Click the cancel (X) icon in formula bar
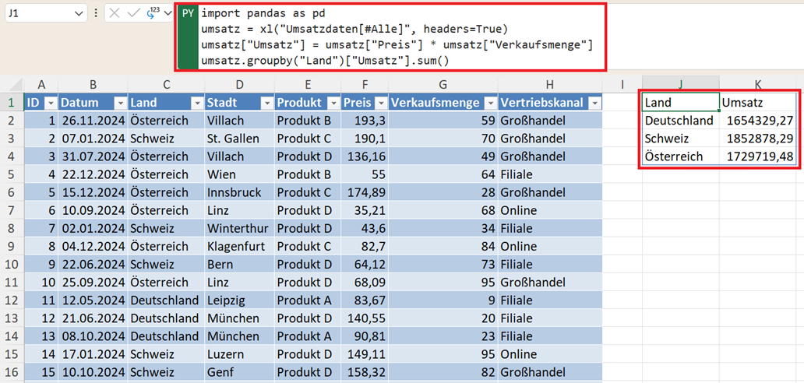 [115, 13]
